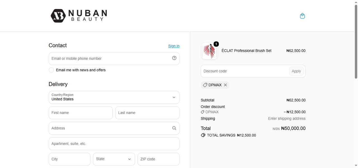The width and height of the screenshot is (358, 168).
Task: Click the Subtotal label
Action: (x=208, y=100)
